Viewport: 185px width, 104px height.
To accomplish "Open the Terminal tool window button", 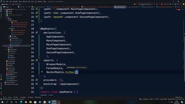I will [38, 97].
